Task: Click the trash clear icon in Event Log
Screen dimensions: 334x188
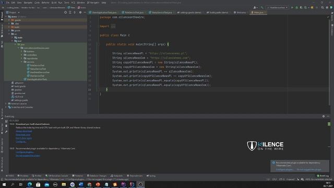Action: point(6,126)
